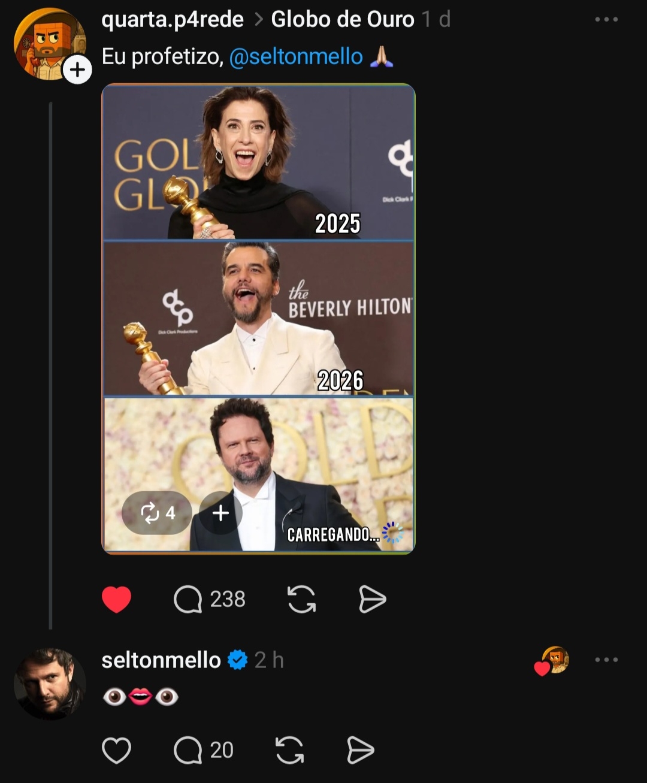The height and width of the screenshot is (783, 647).
Task: Click the repost count 4 pill on image
Action: tap(157, 513)
